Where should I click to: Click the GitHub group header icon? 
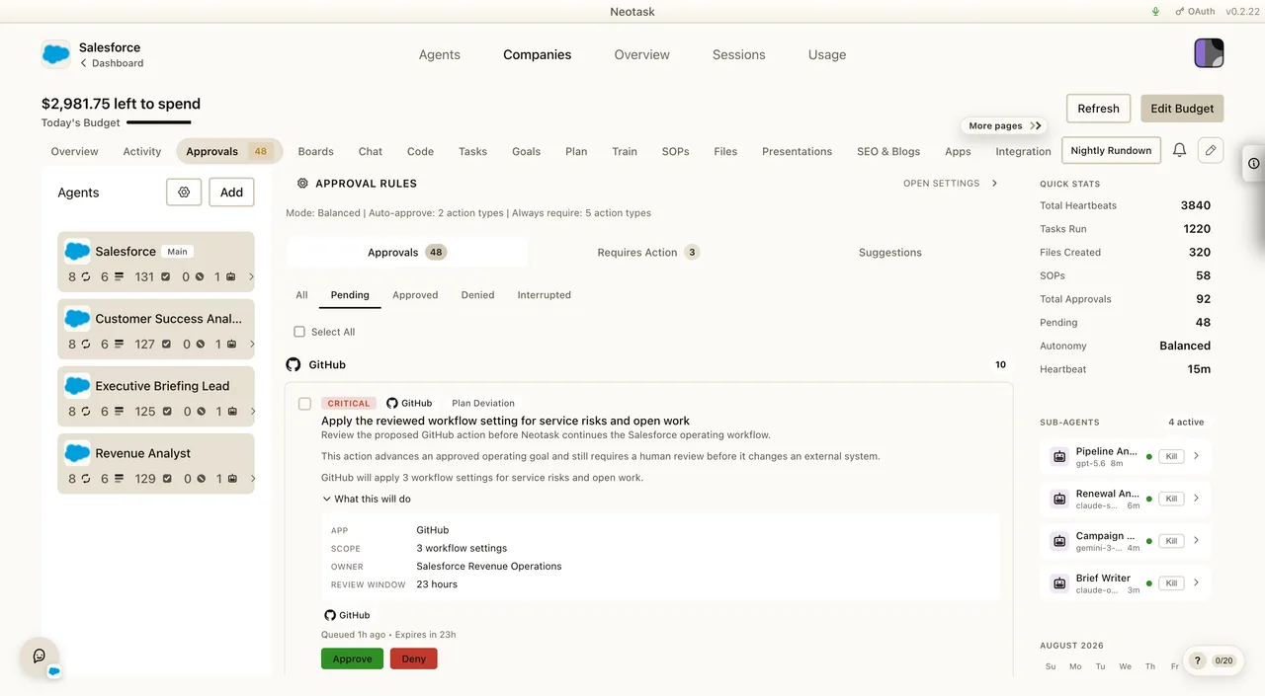pyautogui.click(x=294, y=364)
